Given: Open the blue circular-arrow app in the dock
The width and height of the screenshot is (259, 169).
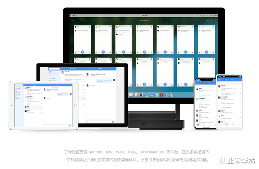Looking at the screenshot, I should [156, 95].
